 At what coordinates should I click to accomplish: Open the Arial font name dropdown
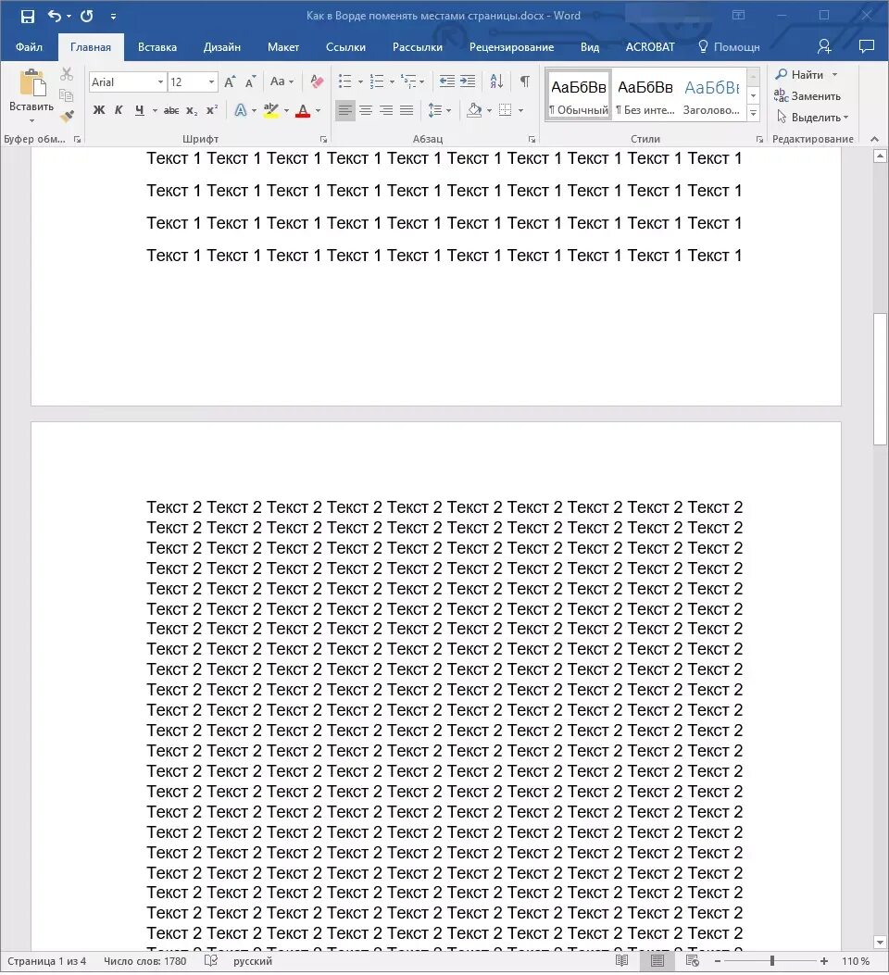click(x=160, y=82)
